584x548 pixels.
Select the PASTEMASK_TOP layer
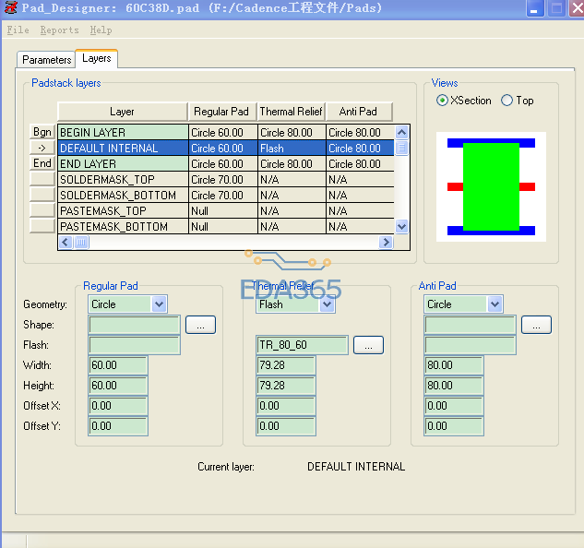(x=123, y=210)
